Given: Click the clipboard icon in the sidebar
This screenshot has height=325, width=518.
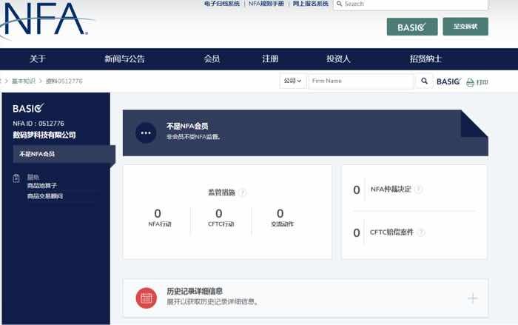Looking at the screenshot, I should click(16, 178).
